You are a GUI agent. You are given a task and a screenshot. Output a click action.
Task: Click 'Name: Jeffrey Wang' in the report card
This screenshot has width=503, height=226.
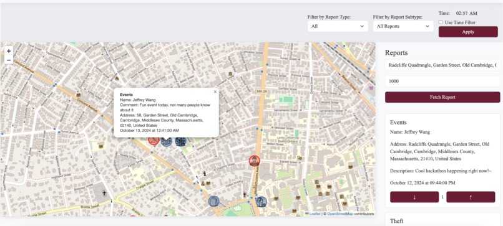[410, 132]
